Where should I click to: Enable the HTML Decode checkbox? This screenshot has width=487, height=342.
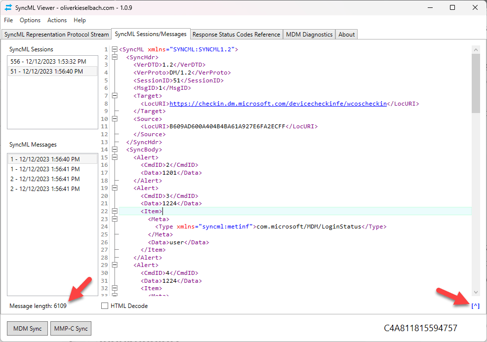point(105,305)
